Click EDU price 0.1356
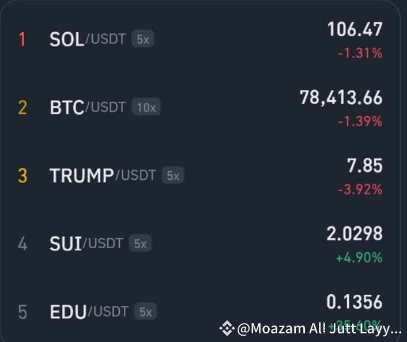 [355, 302]
